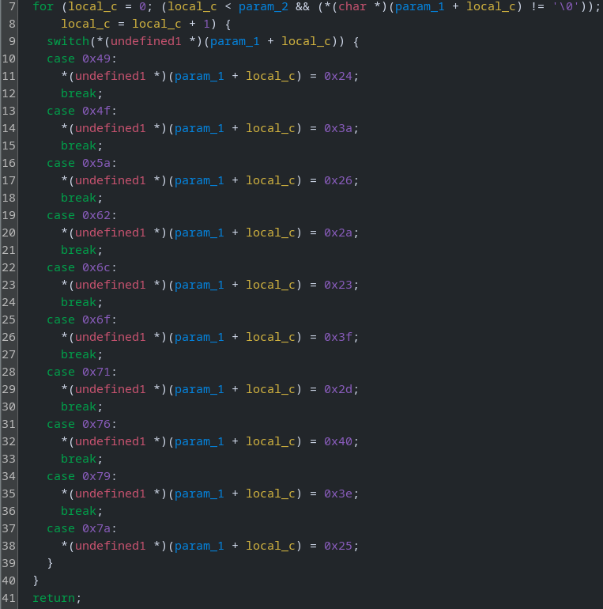
Task: Select 'undefined1' on line 11
Action: pos(110,76)
